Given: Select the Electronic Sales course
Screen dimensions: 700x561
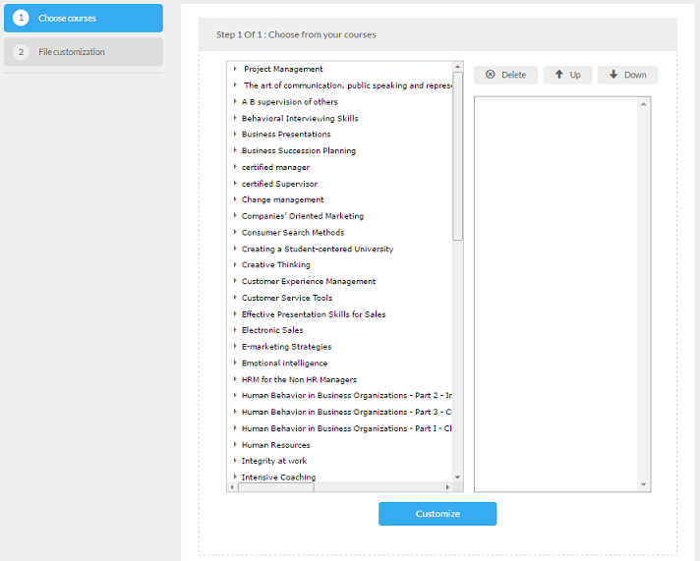Looking at the screenshot, I should click(x=272, y=330).
